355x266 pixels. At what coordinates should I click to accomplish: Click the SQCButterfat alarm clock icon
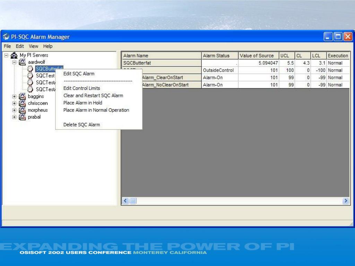(30, 69)
